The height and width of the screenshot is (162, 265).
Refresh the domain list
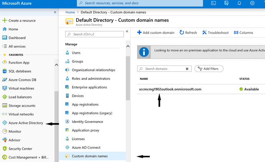[x=188, y=32]
